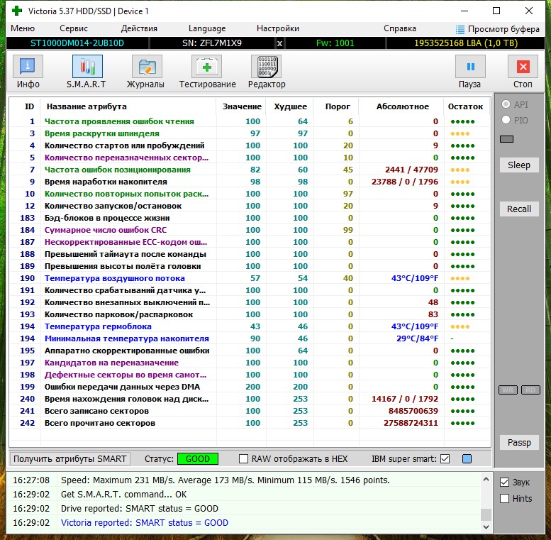Screen dimensions: 551x540
Task: Open the Language menu
Action: click(207, 28)
